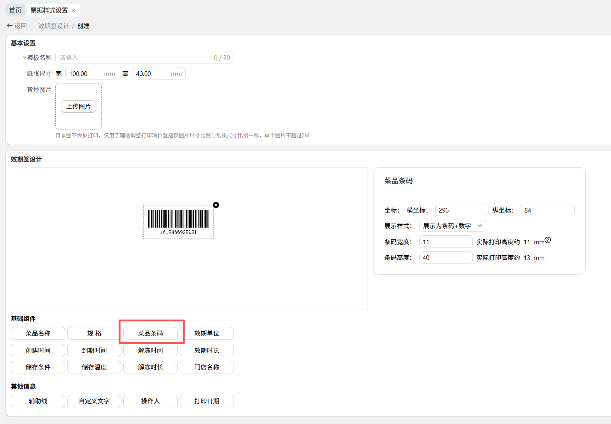Remove the barcode element from the canvas
Image resolution: width=611 pixels, height=424 pixels.
[216, 205]
